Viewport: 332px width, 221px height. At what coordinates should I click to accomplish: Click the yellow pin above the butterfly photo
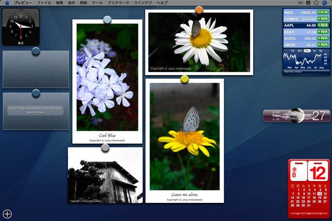[x=185, y=79]
